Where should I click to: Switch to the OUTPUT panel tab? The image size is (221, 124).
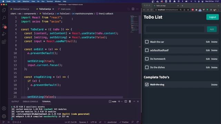click(x=15, y=102)
